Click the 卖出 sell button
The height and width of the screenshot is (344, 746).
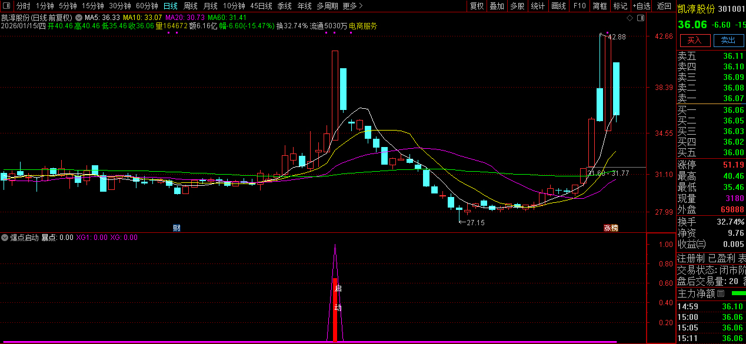tap(728, 40)
